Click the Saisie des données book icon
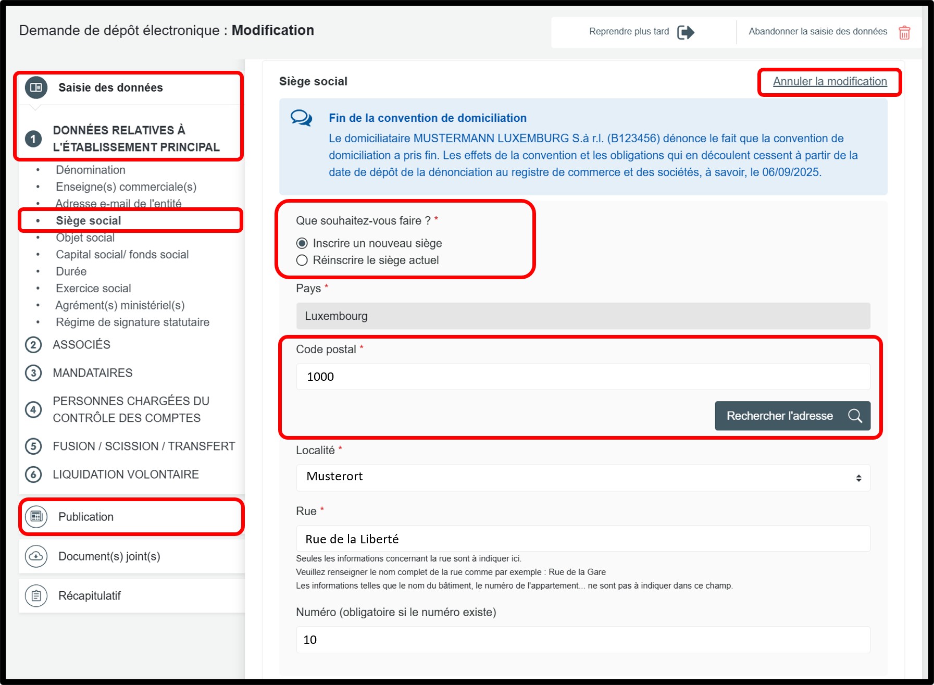Image resolution: width=934 pixels, height=685 pixels. pos(36,88)
